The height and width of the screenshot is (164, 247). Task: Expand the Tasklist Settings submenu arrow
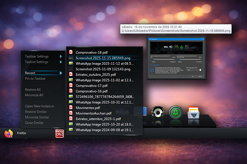[61, 62]
